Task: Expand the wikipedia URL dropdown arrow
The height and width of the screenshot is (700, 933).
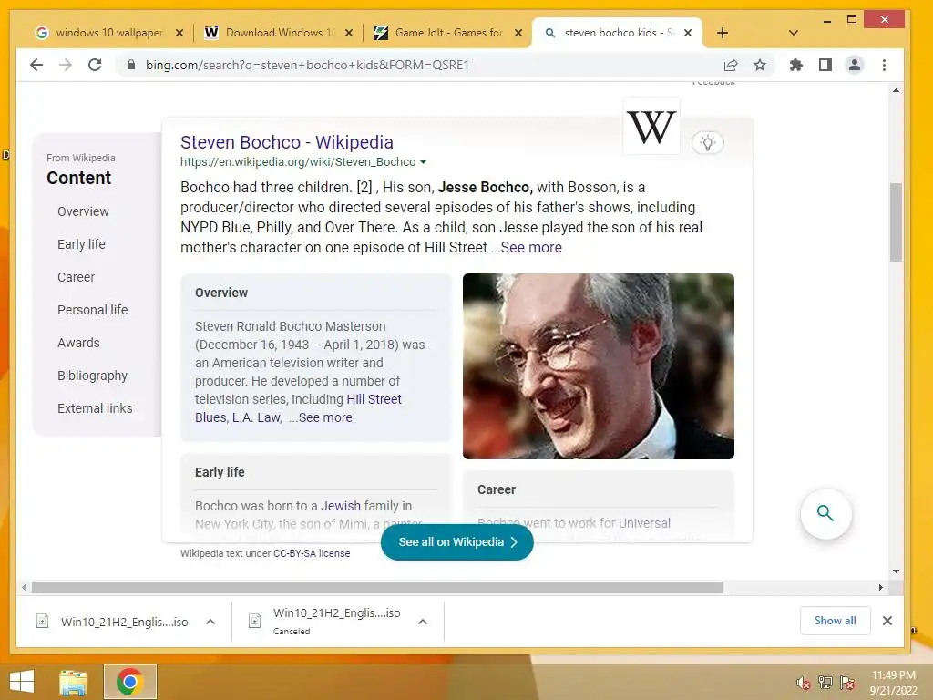Action: (423, 162)
